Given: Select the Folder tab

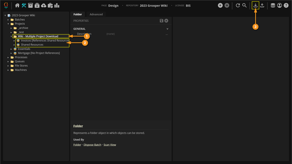Looking at the screenshot, I should click(78, 14).
